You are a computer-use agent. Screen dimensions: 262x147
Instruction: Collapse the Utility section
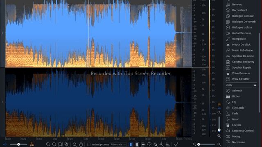[x=255, y=85]
